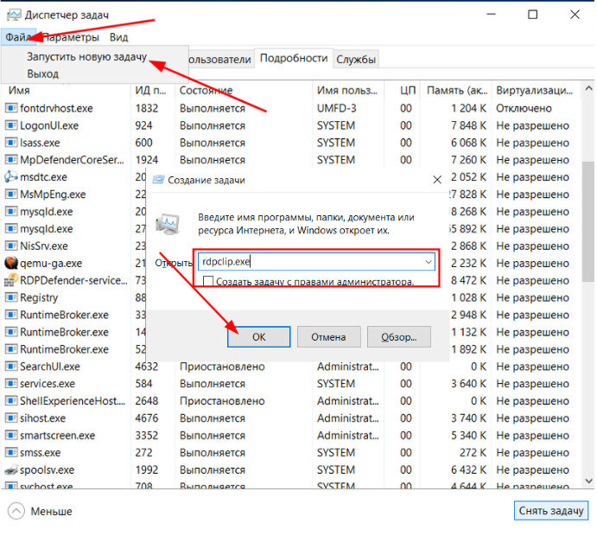Click the smartscreen.exe process icon
Viewport: 597px width, 536px height.
tap(11, 436)
